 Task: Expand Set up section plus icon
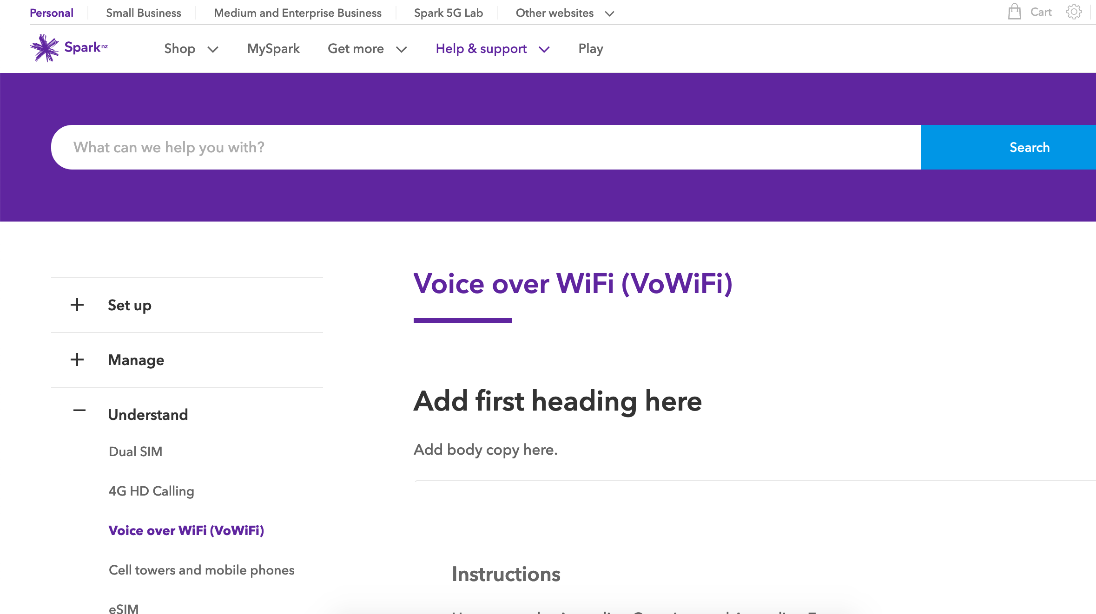[77, 305]
